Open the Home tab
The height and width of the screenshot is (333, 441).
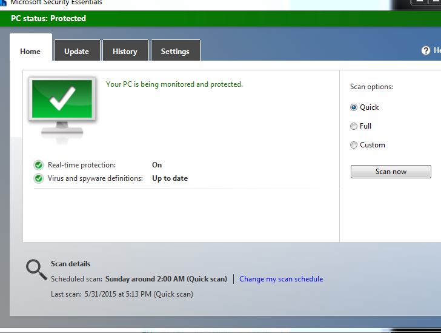[31, 47]
